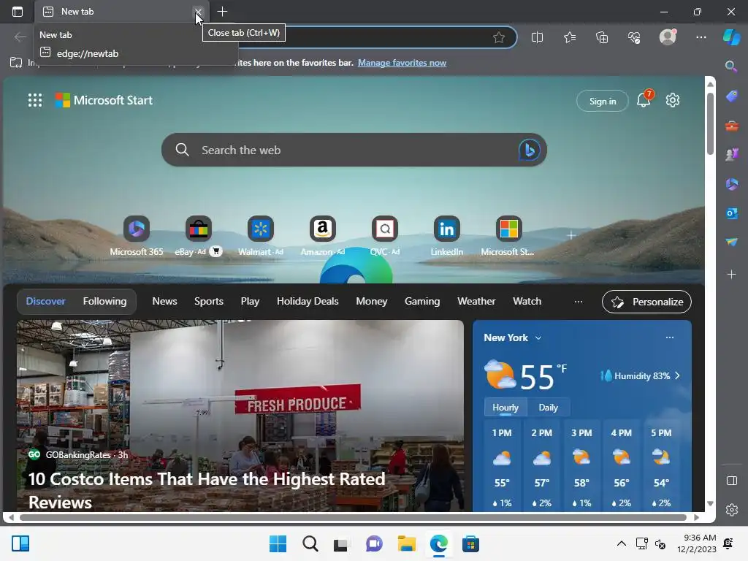Image resolution: width=748 pixels, height=561 pixels.
Task: Open split screen view
Action: [537, 37]
